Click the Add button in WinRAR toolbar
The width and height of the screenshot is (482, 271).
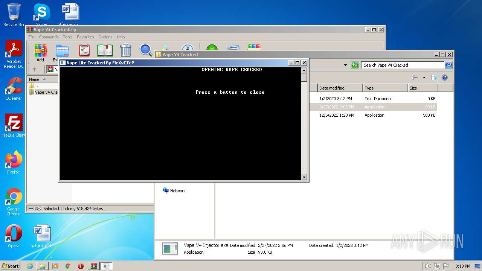click(x=40, y=52)
